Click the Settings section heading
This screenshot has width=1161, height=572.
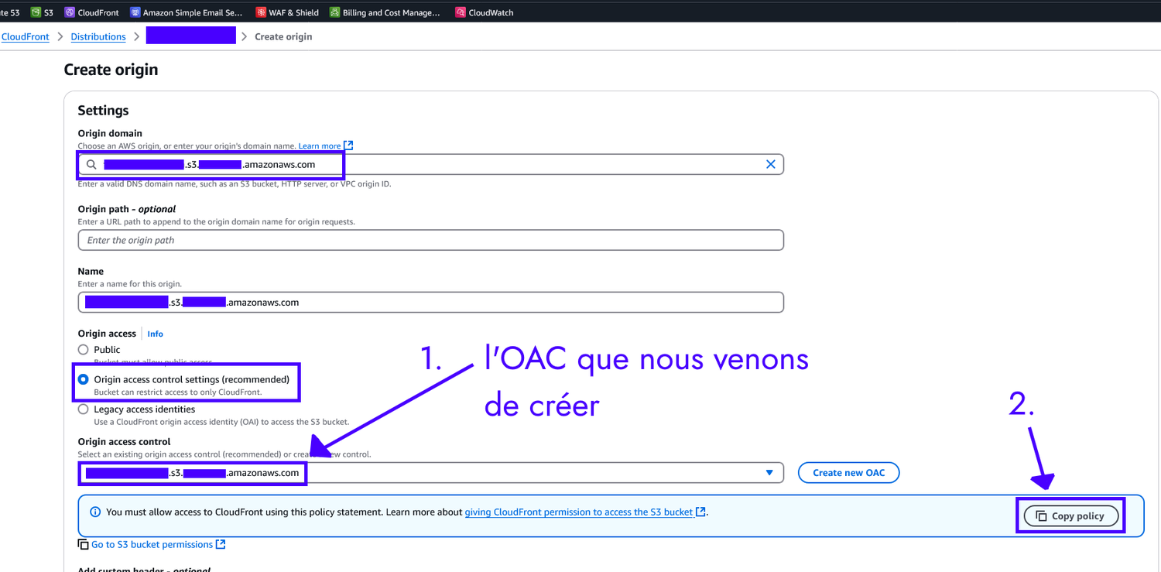click(x=104, y=110)
